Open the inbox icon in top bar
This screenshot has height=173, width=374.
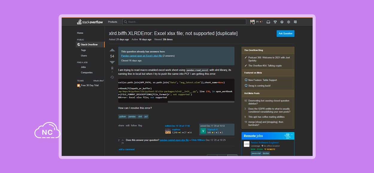click(268, 22)
